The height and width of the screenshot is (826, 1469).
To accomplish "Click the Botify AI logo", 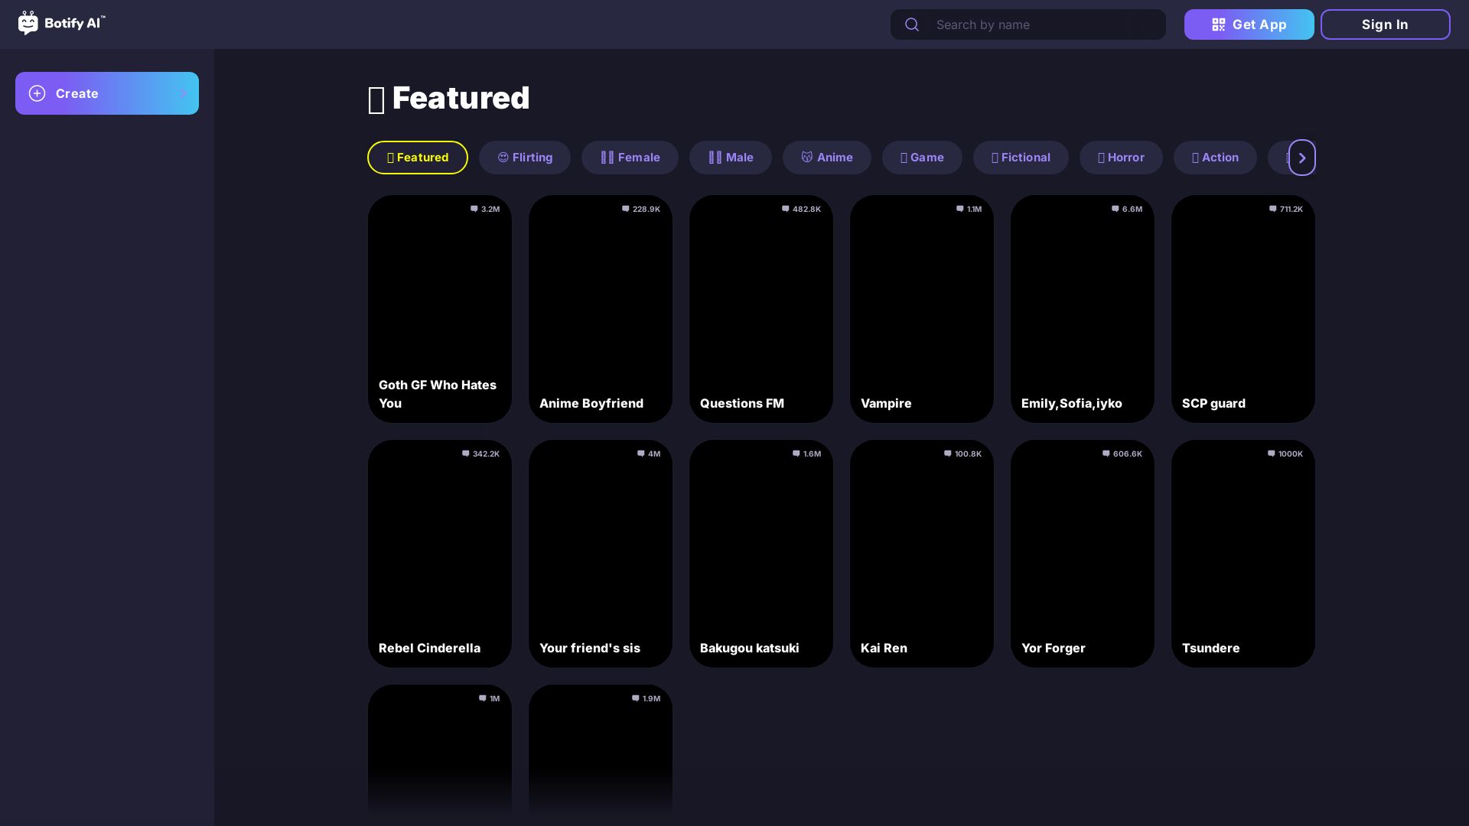I will click(61, 24).
